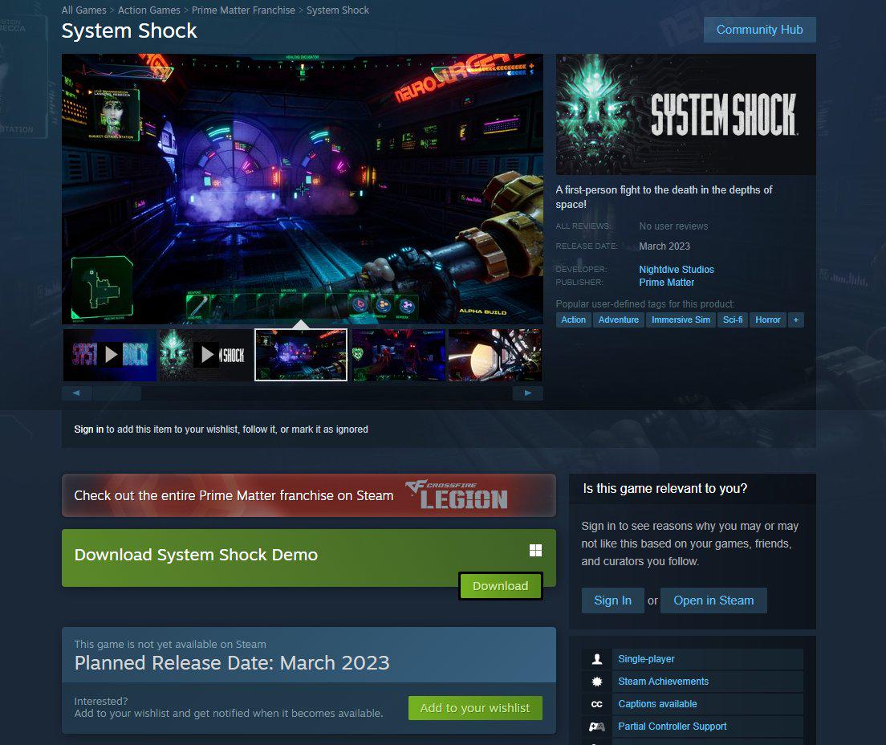Select the Action tag

[x=574, y=320]
